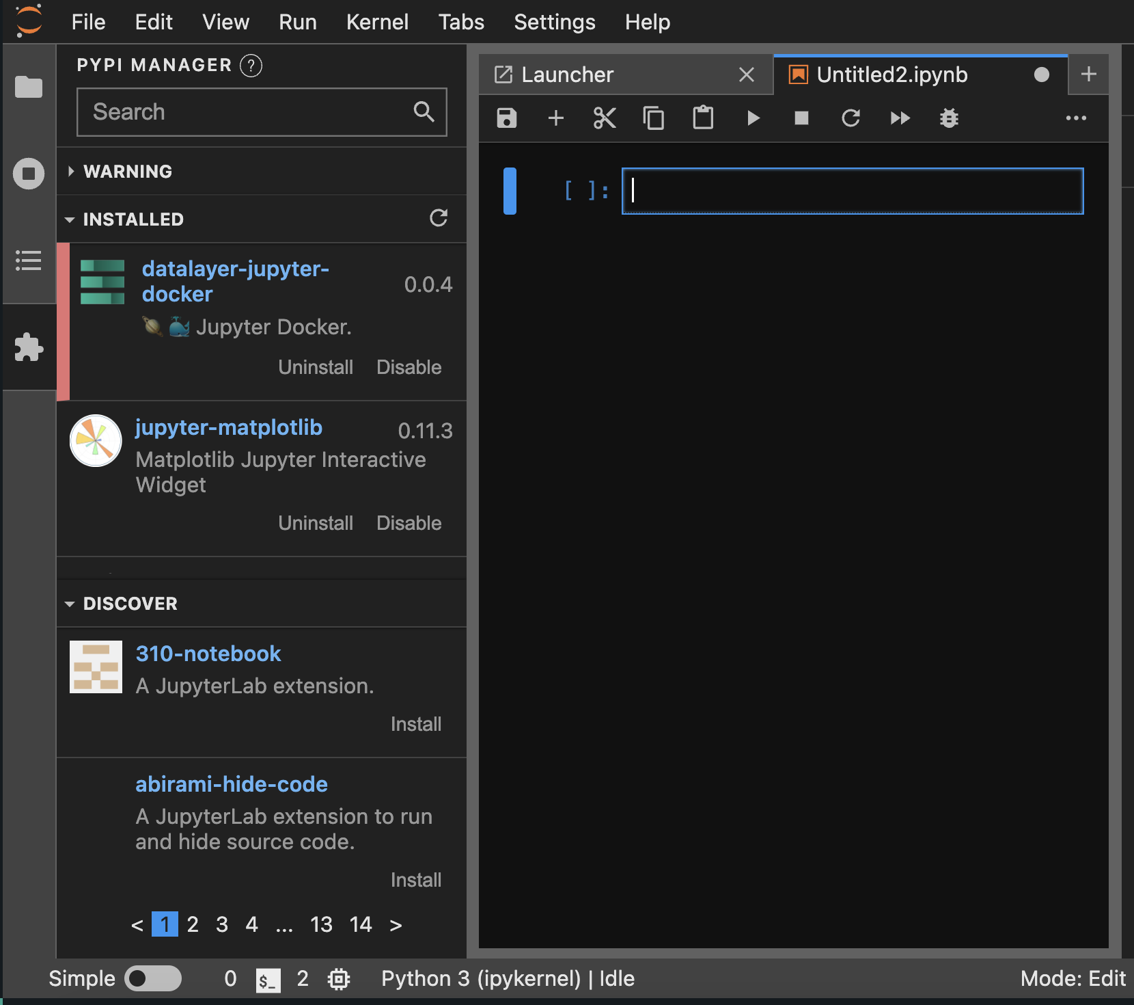This screenshot has width=1134, height=1005.
Task: Switch to the Launcher tab
Action: (x=567, y=75)
